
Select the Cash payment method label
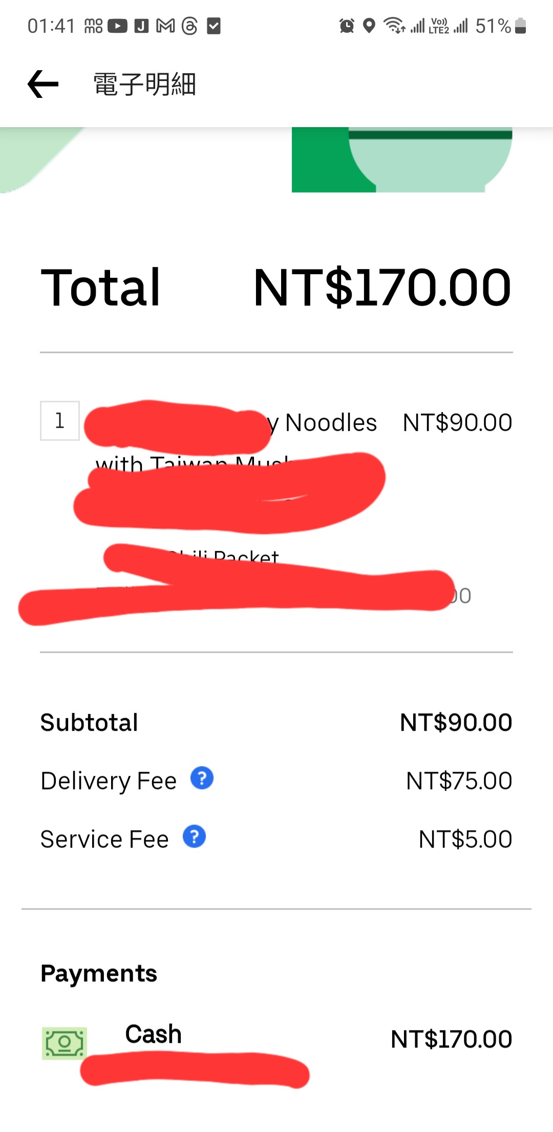[x=153, y=1034]
